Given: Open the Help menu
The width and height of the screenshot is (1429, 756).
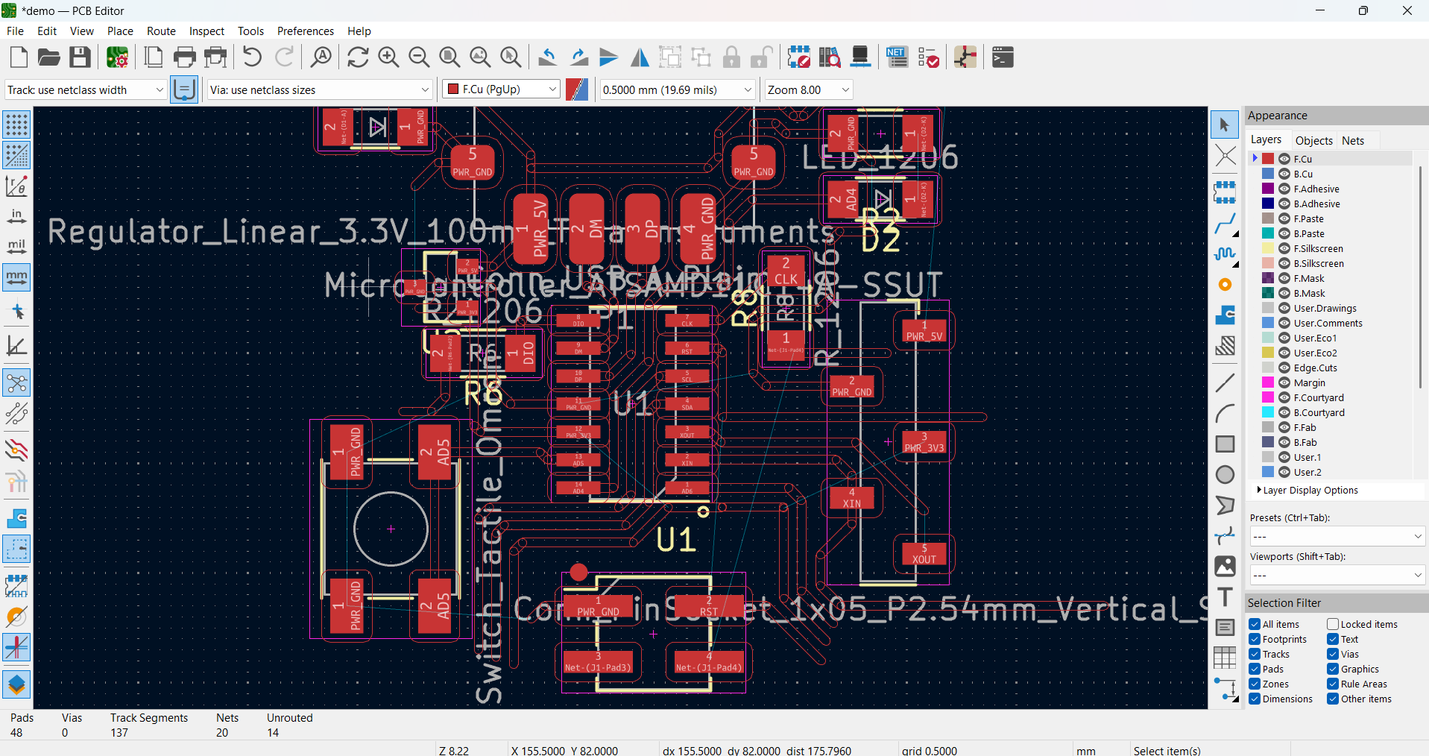Looking at the screenshot, I should tap(359, 31).
